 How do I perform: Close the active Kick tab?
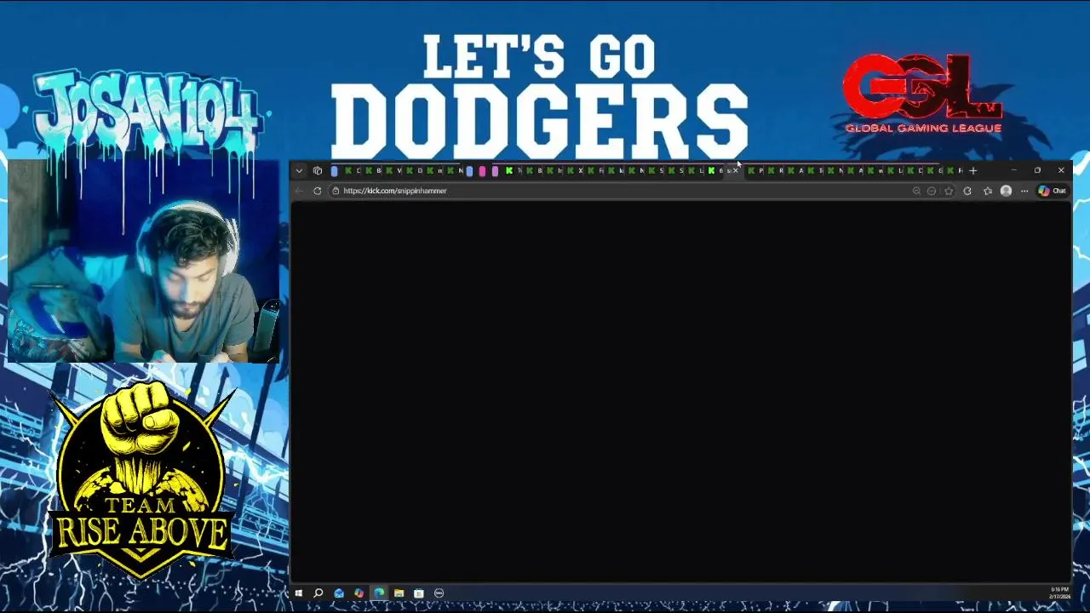click(735, 171)
